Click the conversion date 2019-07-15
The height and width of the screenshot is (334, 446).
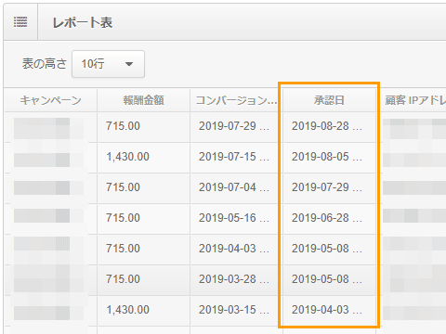tap(236, 157)
